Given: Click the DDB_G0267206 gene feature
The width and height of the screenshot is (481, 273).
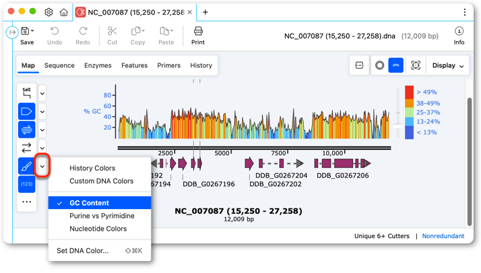Looking at the screenshot, I should pos(343,163).
